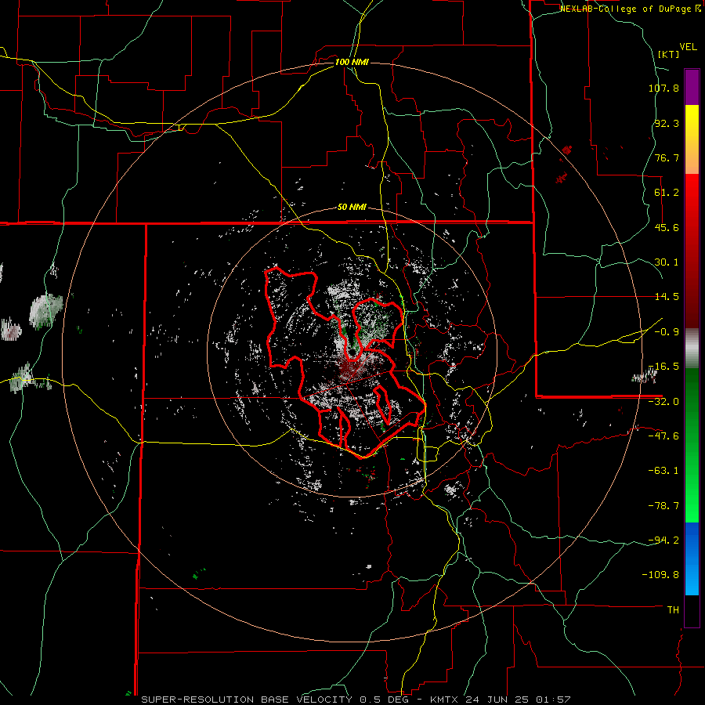Screen dimensions: 705x705
Task: Click the 92.3 velocity scale value
Action: [x=667, y=123]
